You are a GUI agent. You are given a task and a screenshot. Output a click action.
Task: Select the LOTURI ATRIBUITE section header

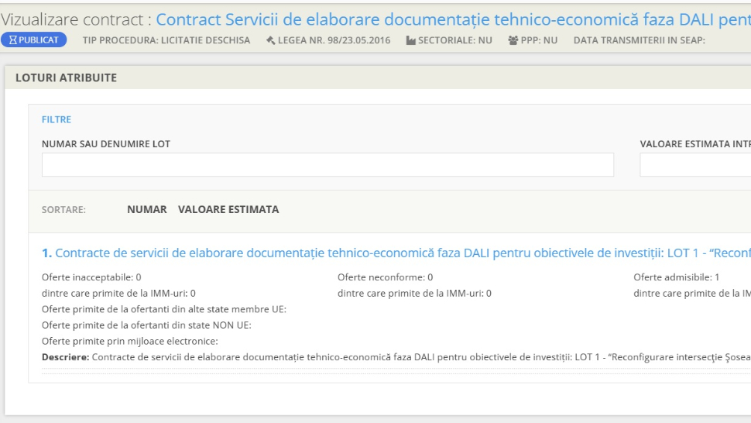coord(66,77)
